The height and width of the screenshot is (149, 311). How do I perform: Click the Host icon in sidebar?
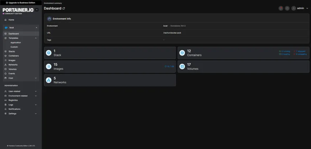[x=5, y=78]
